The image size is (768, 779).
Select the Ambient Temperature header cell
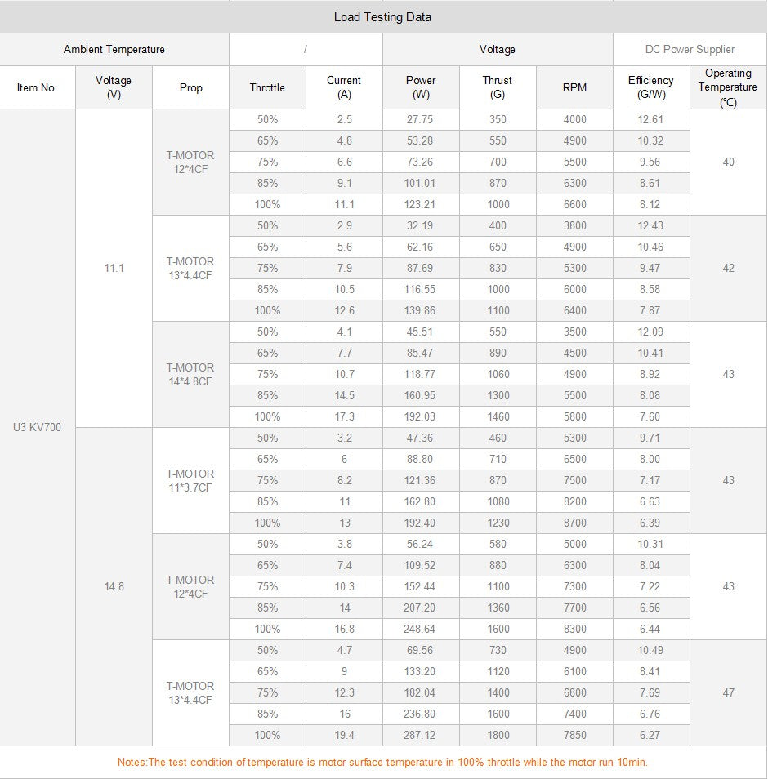tap(114, 49)
